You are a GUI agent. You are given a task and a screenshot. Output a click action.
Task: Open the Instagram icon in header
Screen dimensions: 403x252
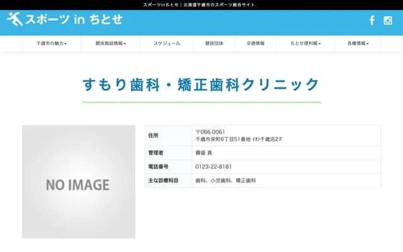click(x=388, y=20)
